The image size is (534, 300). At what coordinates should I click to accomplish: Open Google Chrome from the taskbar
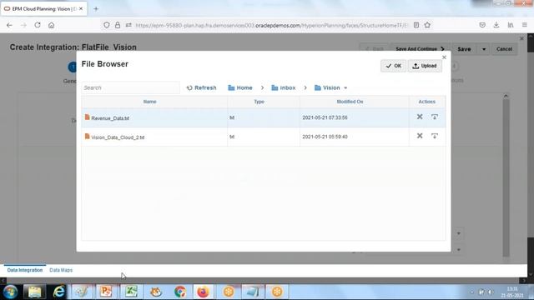180,292
